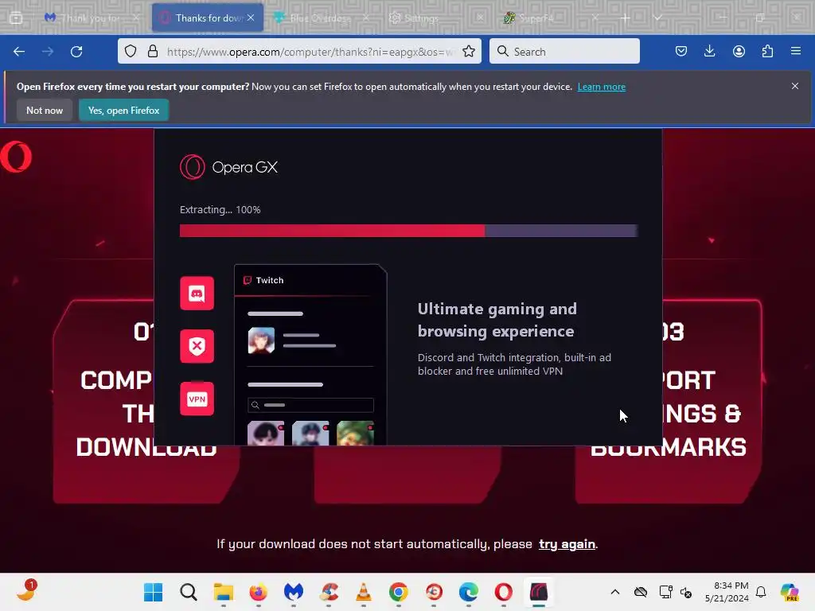815x611 pixels.
Task: Click the forward navigation arrow
Action: [x=48, y=52]
